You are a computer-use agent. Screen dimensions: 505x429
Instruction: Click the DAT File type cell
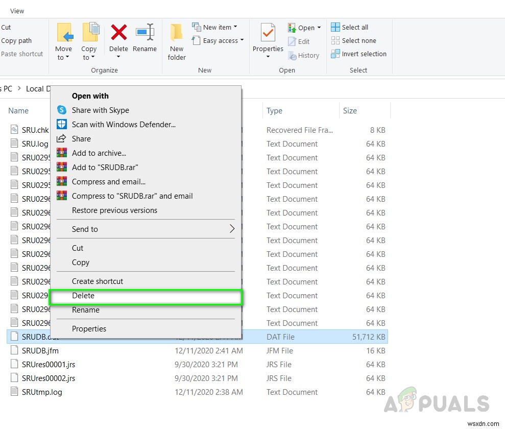pyautogui.click(x=280, y=337)
